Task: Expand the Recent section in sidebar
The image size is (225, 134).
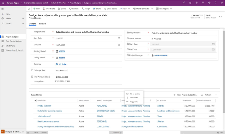Action: (x=23, y=18)
